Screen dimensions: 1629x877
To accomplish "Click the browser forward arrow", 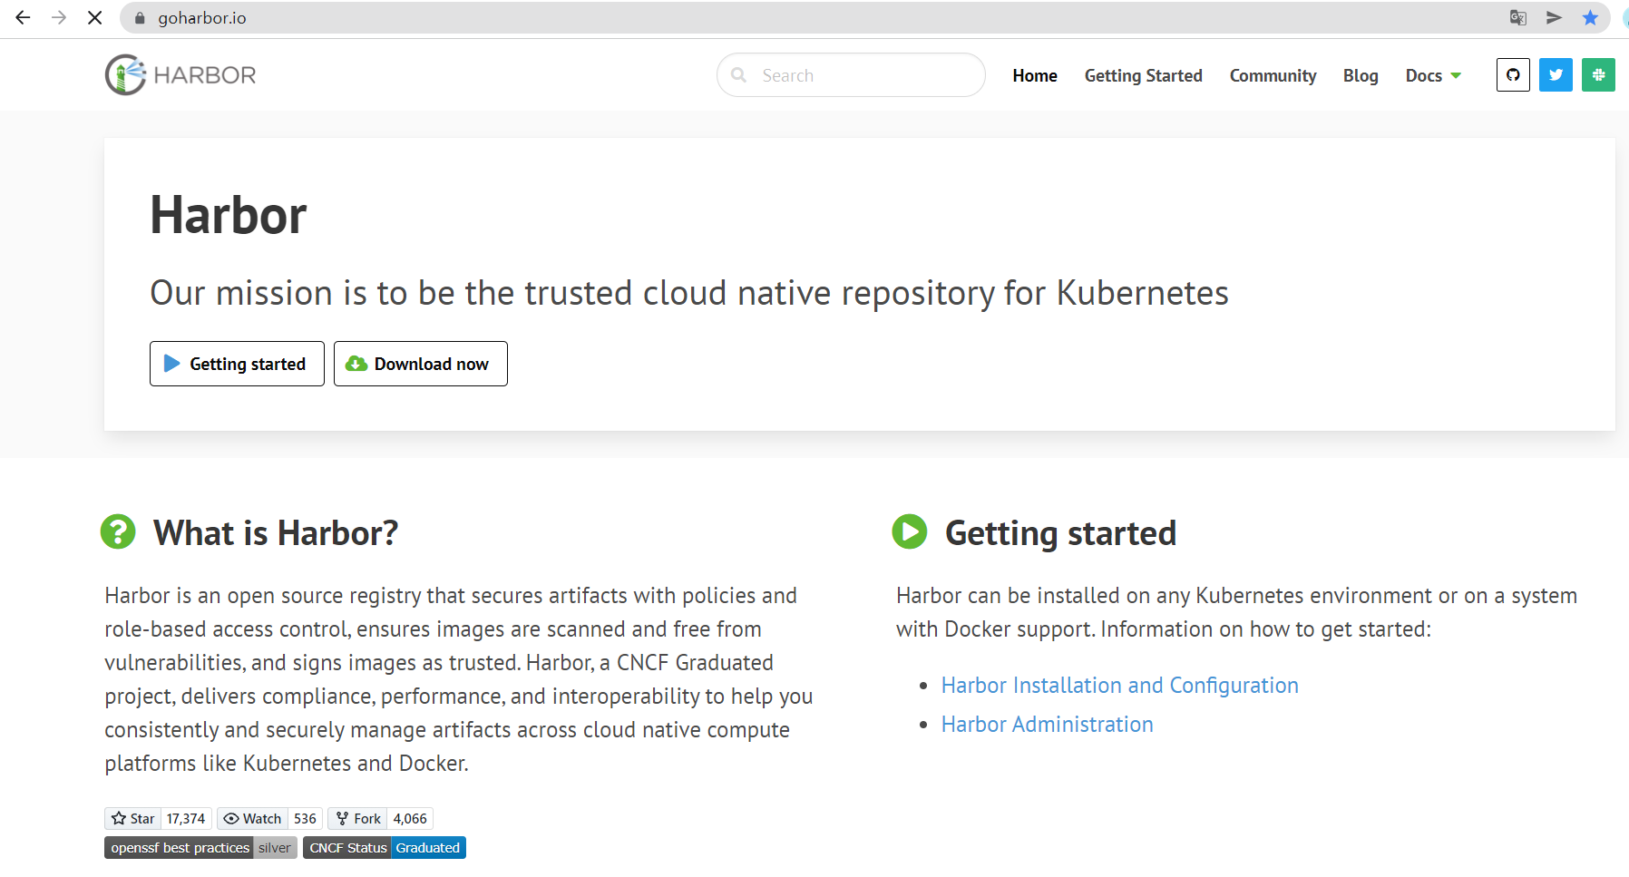I will point(59,17).
